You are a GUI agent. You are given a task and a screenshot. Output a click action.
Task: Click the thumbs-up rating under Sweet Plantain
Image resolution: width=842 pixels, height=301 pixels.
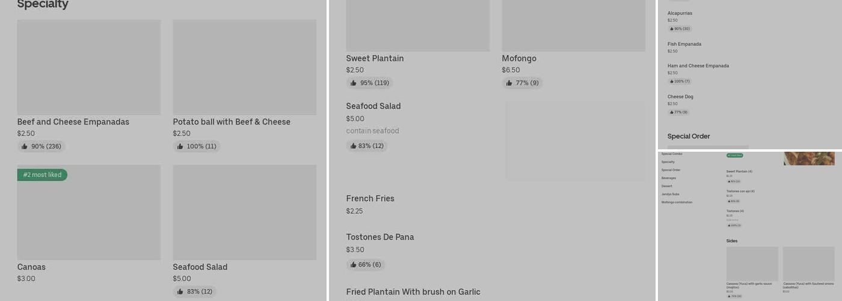369,83
